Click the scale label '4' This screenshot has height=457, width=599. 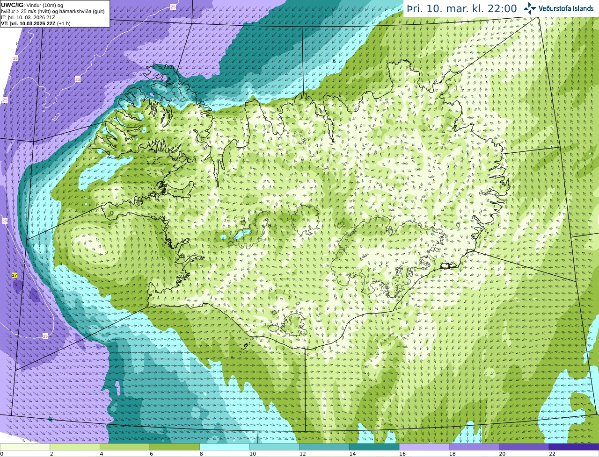pos(102,454)
